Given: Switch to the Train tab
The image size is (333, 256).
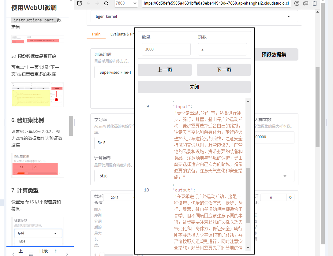Looking at the screenshot, I should click(96, 34).
